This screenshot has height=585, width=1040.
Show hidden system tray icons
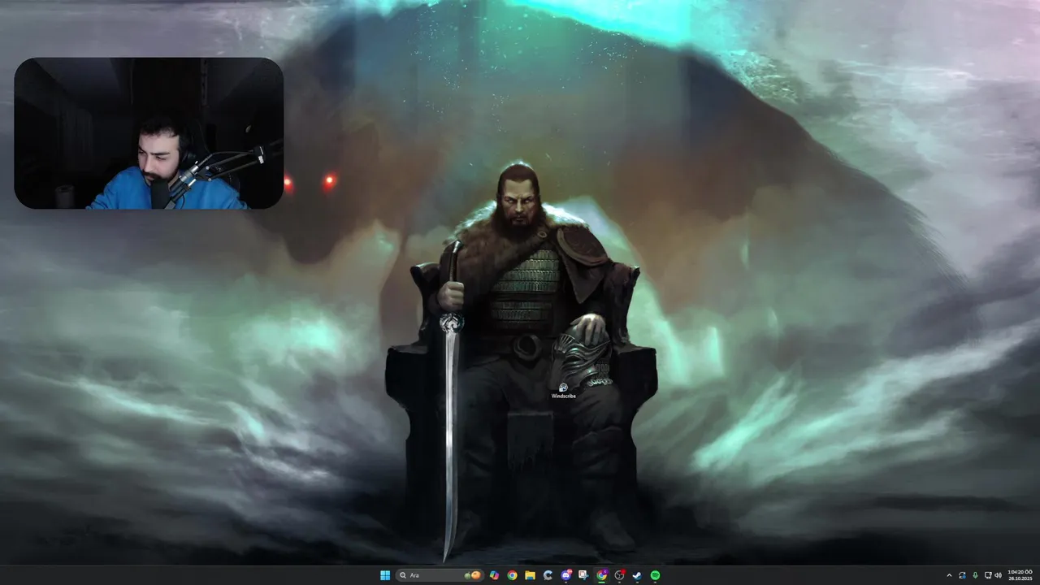coord(949,575)
